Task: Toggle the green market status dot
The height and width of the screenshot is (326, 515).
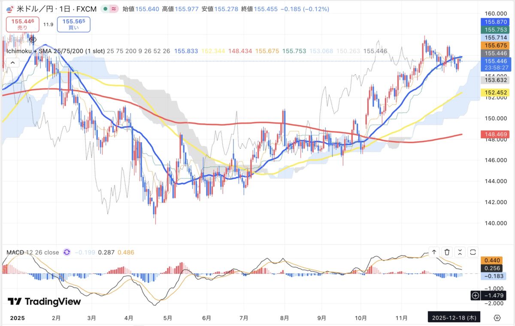Action: coord(105,9)
